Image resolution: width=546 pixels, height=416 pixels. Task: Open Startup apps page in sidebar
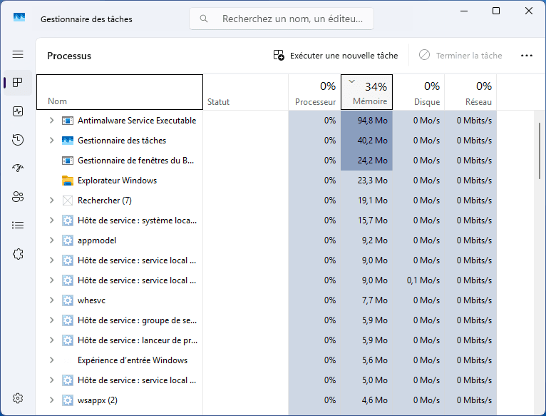(x=18, y=168)
